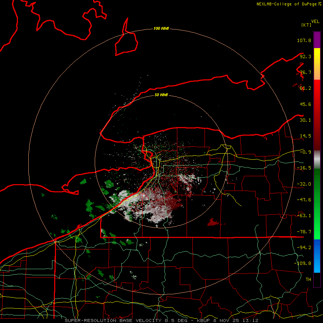Viewport: 323px width, 323px height.
Task: Click the Super-Resolution Base Velocity caption text
Action: (x=161, y=320)
